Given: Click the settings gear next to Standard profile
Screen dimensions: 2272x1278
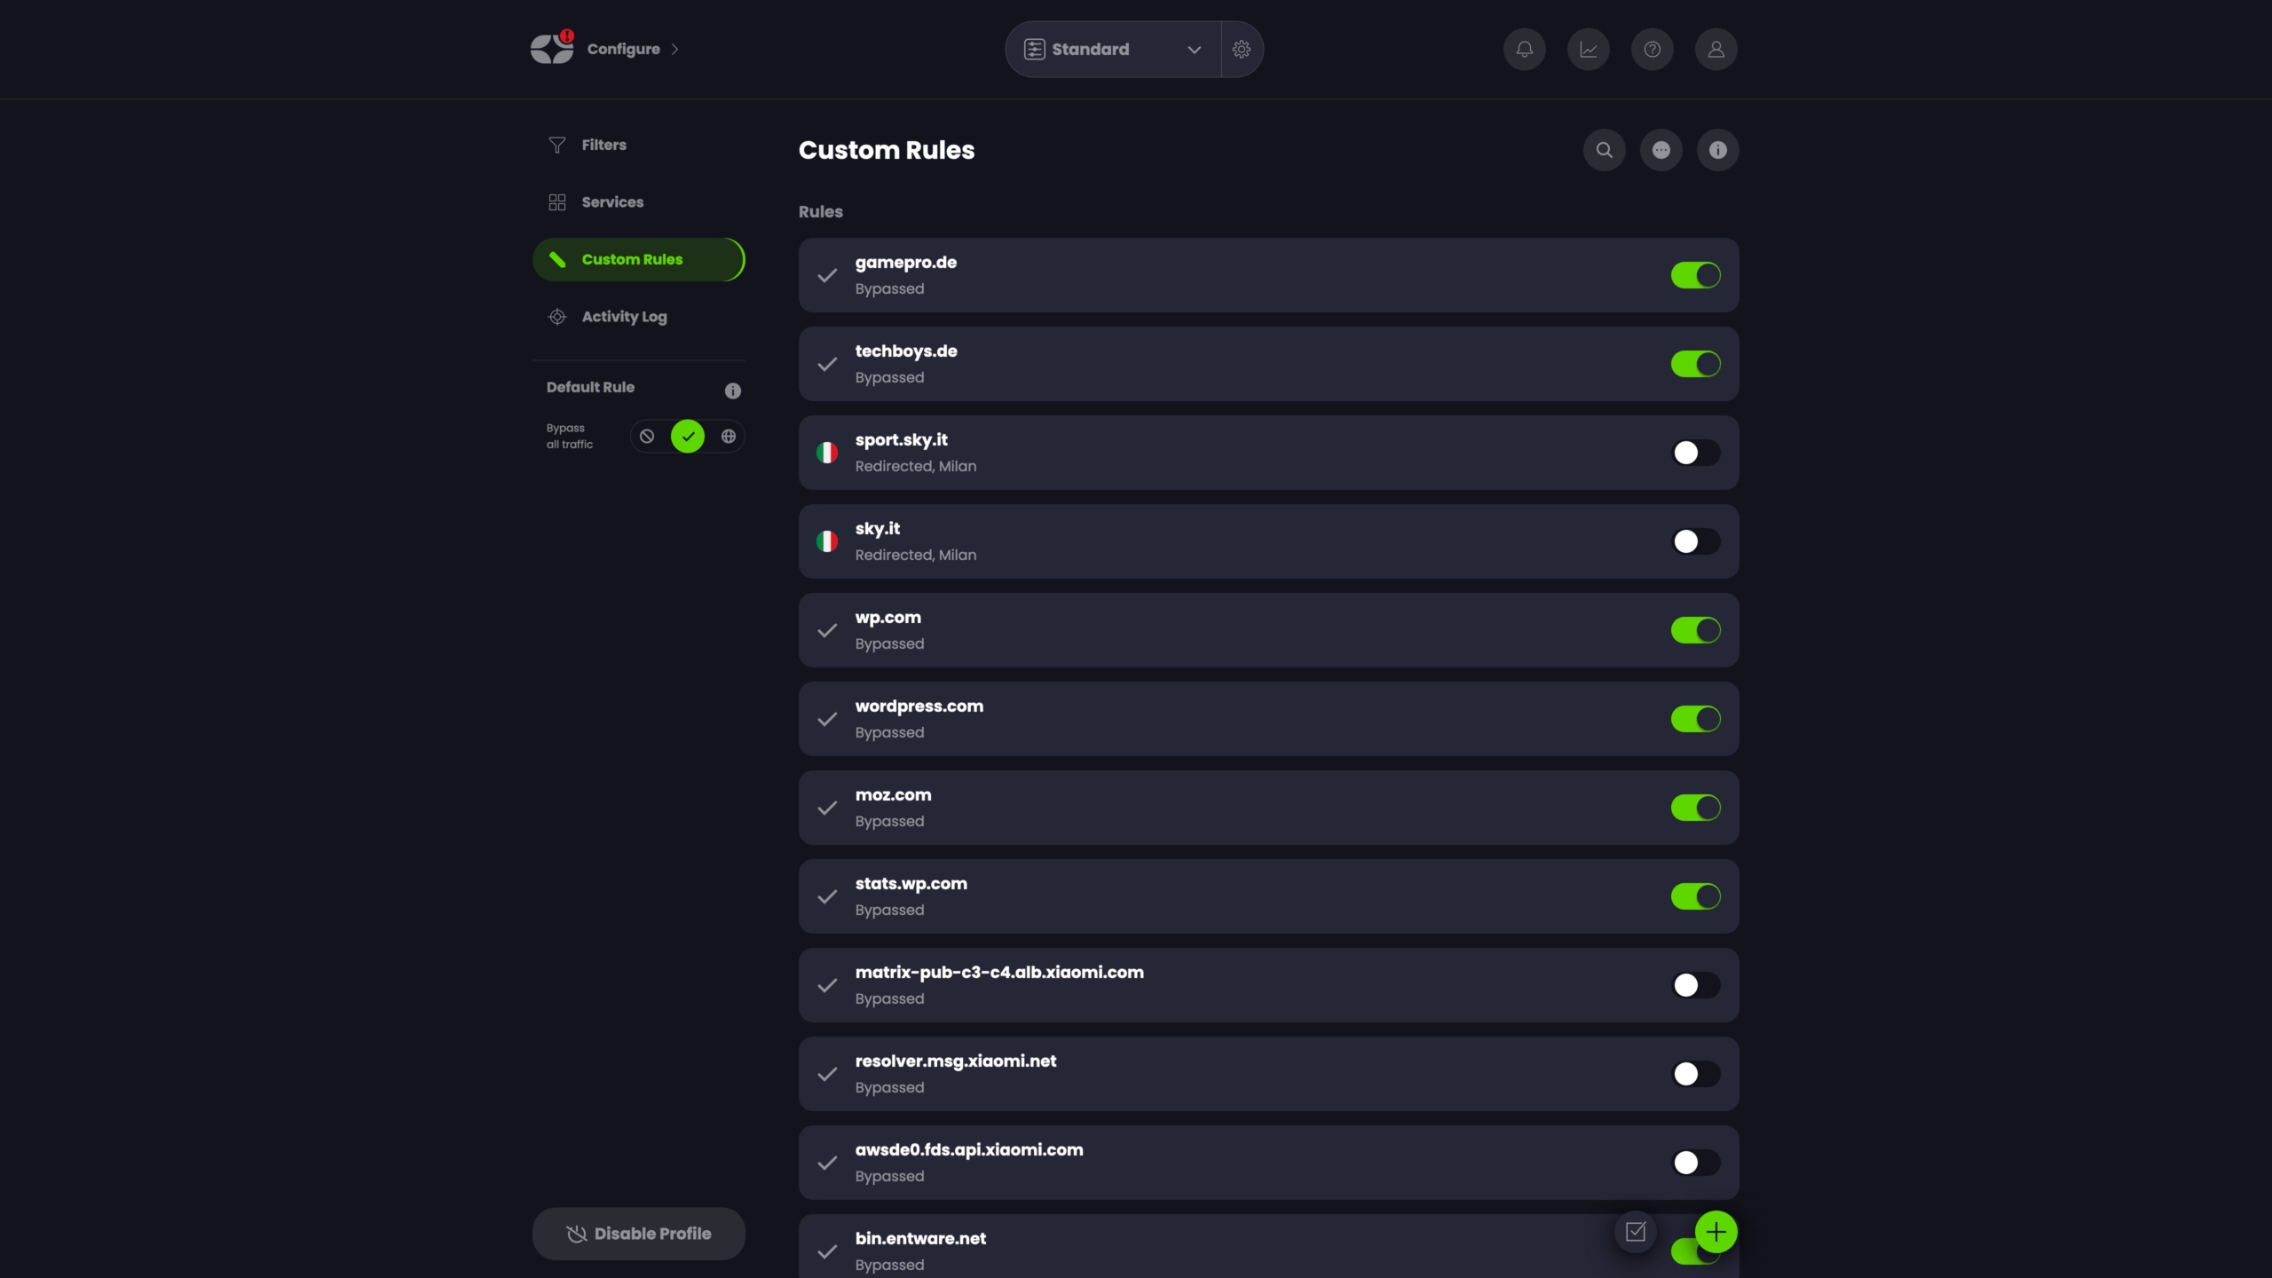Looking at the screenshot, I should (x=1241, y=49).
